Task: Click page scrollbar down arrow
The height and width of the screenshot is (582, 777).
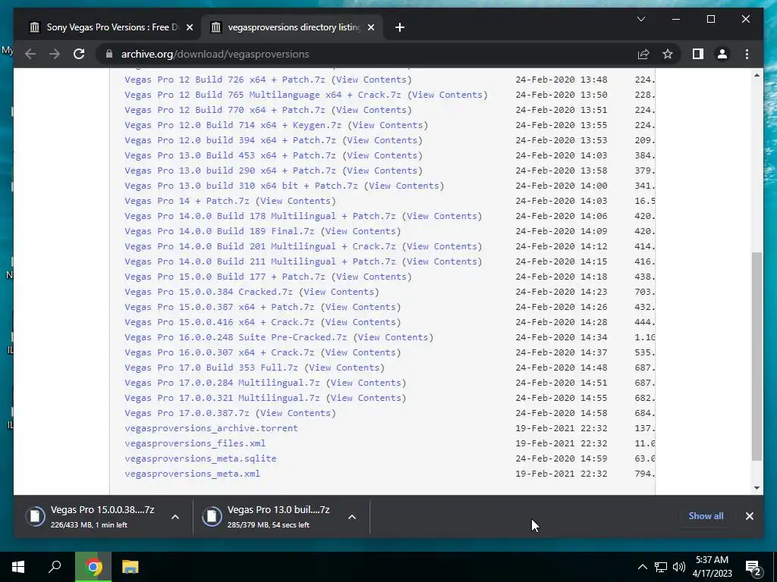Action: pyautogui.click(x=757, y=487)
